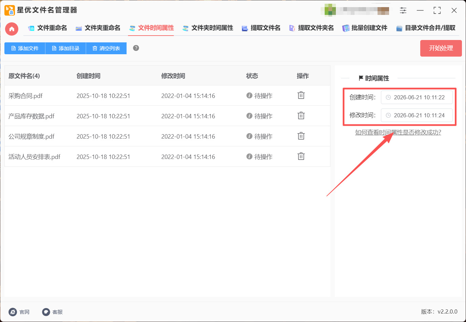Remove 活动人员安排表.pdf with its trash icon
Viewport: 466px width, 322px height.
coord(301,157)
